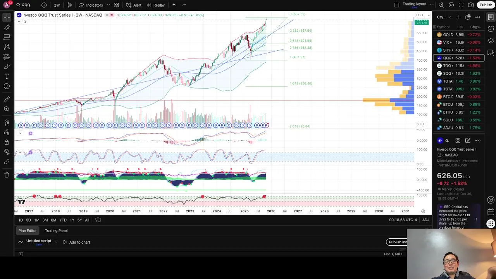Open symbol search for QQQ
The height and width of the screenshot is (279, 496).
(x=23, y=5)
